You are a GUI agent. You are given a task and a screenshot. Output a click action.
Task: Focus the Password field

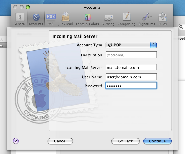point(131,86)
